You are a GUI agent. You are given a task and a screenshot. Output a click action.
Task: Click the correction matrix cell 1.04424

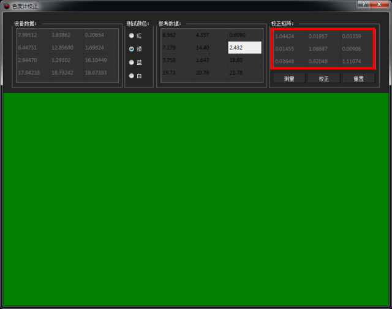coord(290,37)
